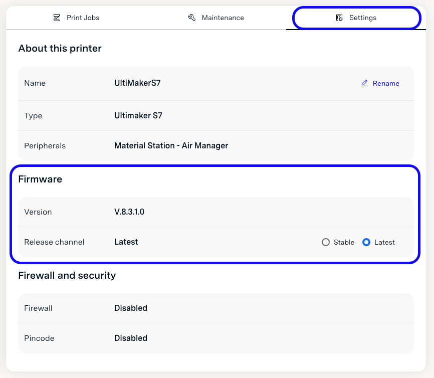Click the Settings gear icon

339,18
